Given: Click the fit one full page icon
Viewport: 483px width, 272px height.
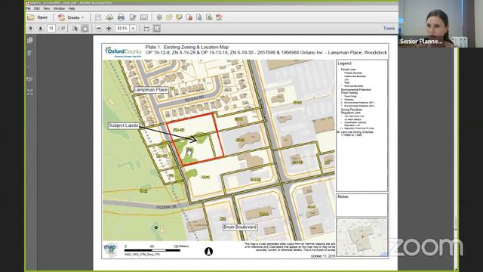Looking at the screenshot, I should click(x=156, y=29).
